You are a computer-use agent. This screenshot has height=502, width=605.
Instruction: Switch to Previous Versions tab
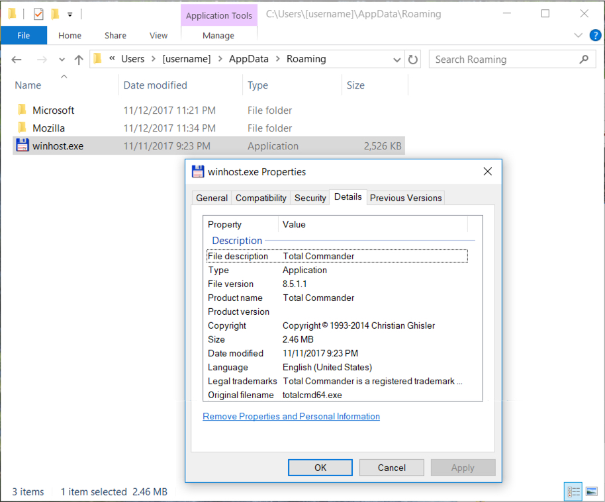coord(406,198)
